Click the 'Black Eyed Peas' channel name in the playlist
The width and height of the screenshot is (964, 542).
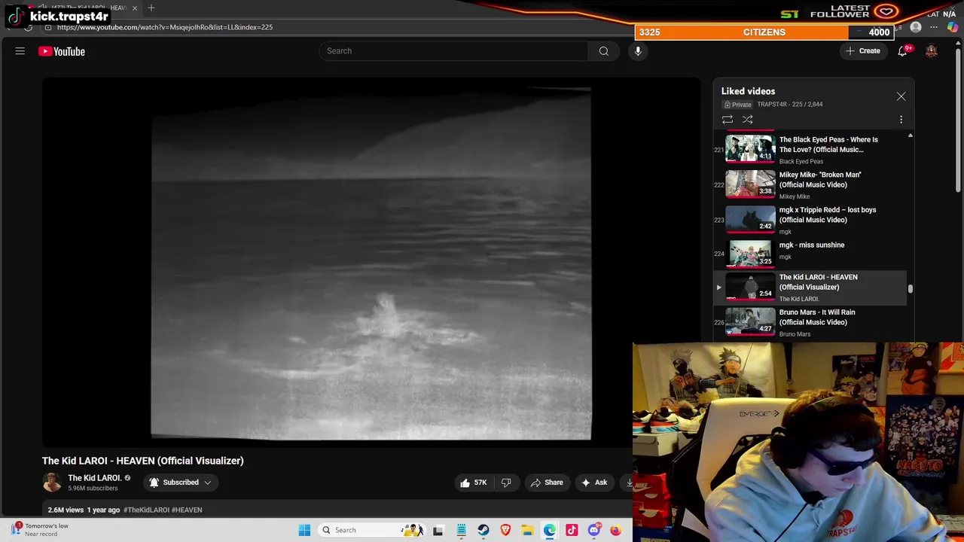(801, 161)
